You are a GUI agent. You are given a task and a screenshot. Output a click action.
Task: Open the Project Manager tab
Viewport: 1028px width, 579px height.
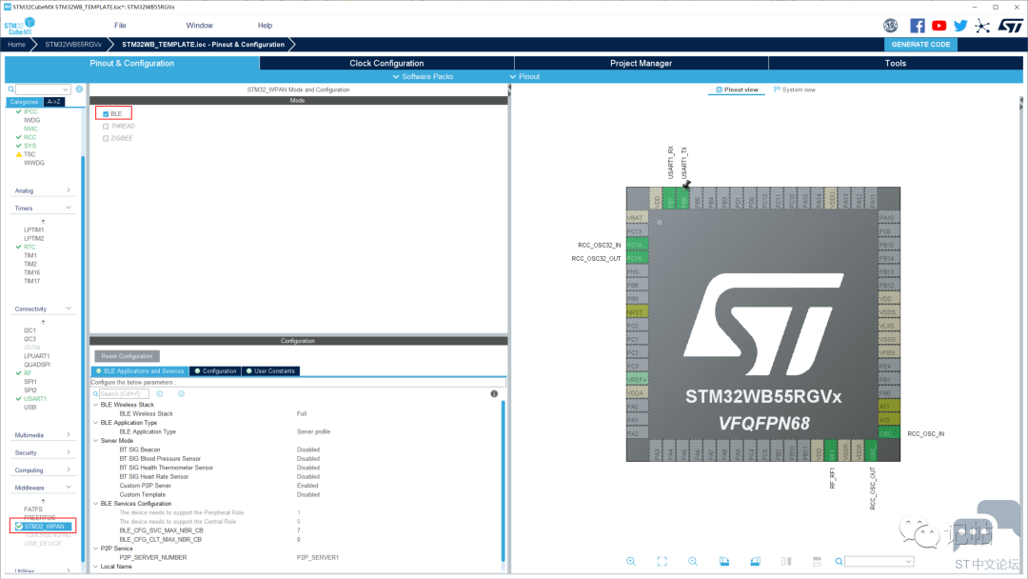tap(641, 63)
